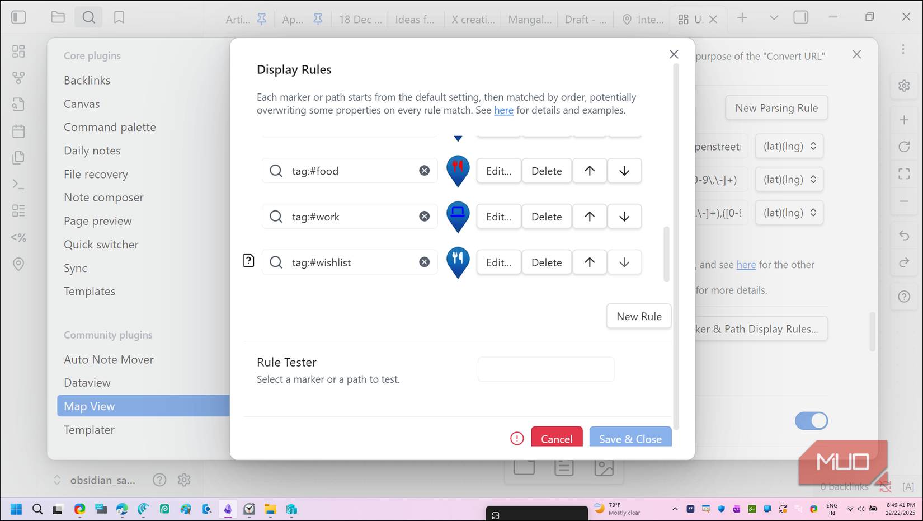Click the New Rule button
Screen dimensions: 923x521
[639, 316]
